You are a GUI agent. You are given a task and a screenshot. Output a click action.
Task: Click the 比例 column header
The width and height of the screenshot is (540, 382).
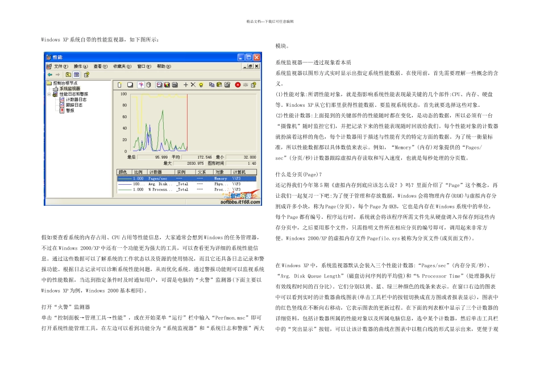tap(140, 172)
